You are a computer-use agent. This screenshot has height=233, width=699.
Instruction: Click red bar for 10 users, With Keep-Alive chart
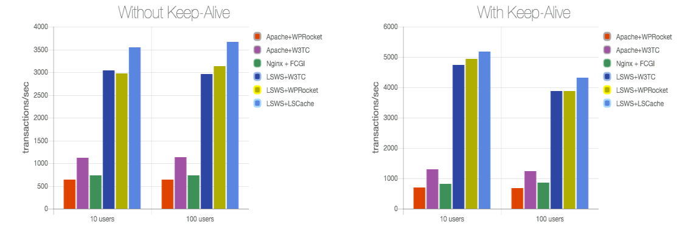420,198
